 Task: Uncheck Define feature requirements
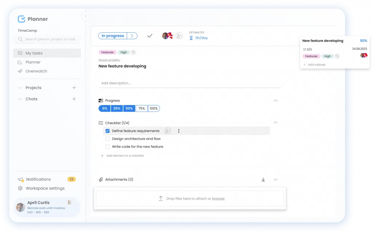click(x=107, y=131)
